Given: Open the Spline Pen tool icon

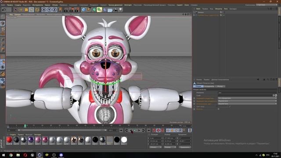Looking at the screenshot, I should tap(89, 10).
